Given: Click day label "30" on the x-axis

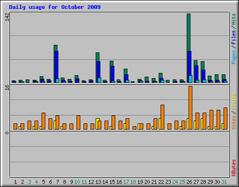Looking at the screenshot, I should pos(217,182).
